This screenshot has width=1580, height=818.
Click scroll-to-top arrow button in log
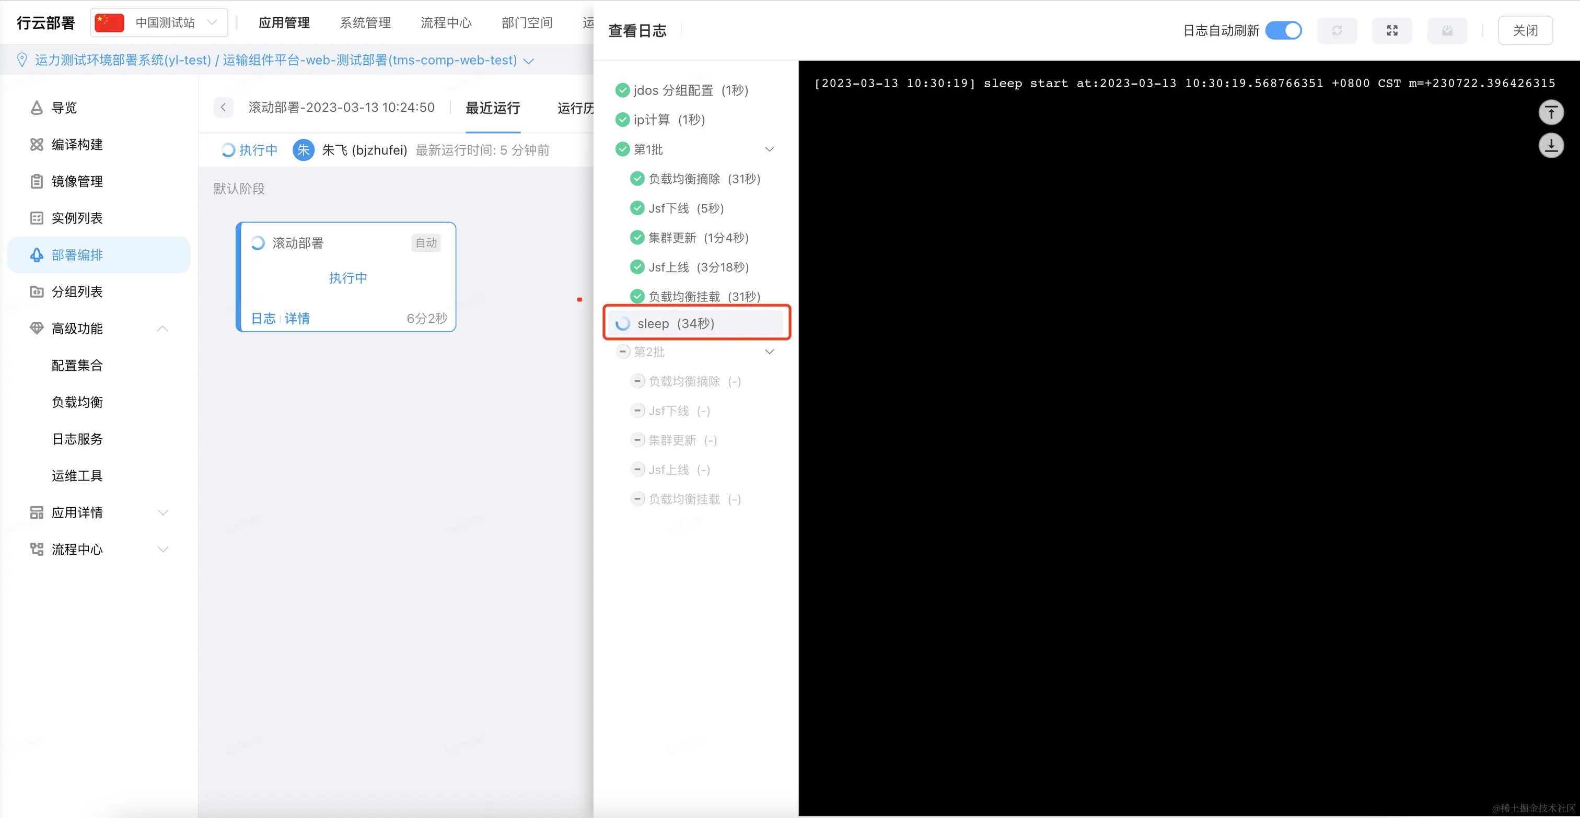[1551, 113]
